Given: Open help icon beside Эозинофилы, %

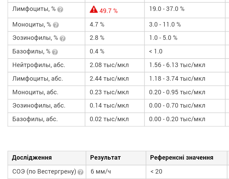Looking at the screenshot, I should click(x=63, y=38).
